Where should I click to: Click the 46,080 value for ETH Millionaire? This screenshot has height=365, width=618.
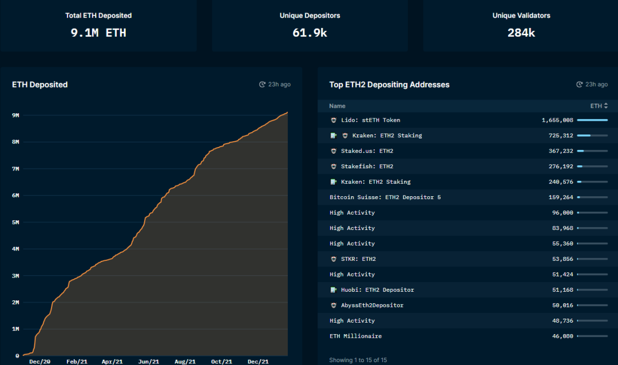point(563,336)
